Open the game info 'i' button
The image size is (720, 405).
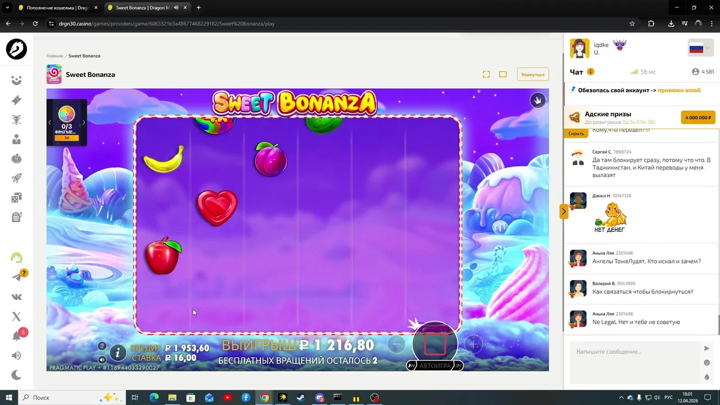coord(118,353)
